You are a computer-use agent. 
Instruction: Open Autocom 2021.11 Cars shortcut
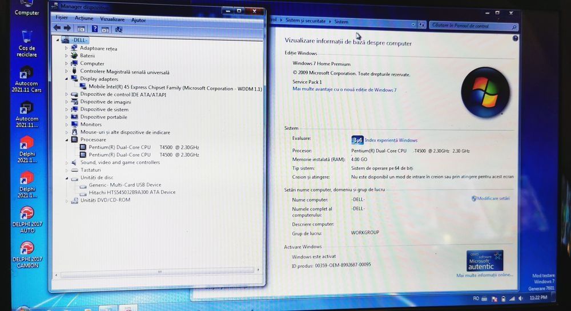(x=27, y=79)
